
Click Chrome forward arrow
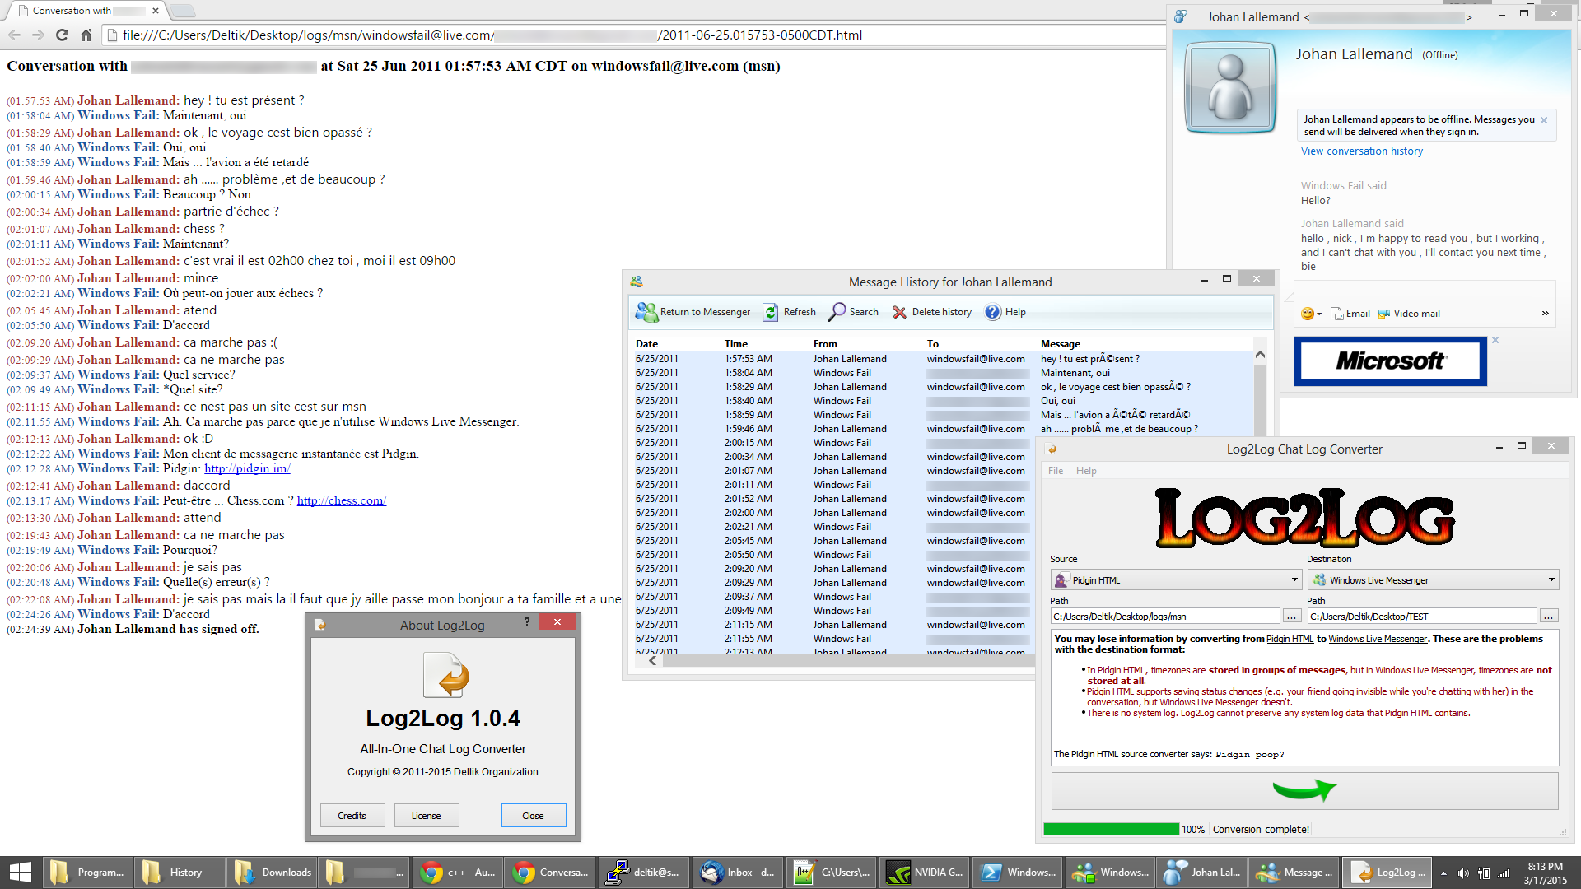[x=38, y=35]
